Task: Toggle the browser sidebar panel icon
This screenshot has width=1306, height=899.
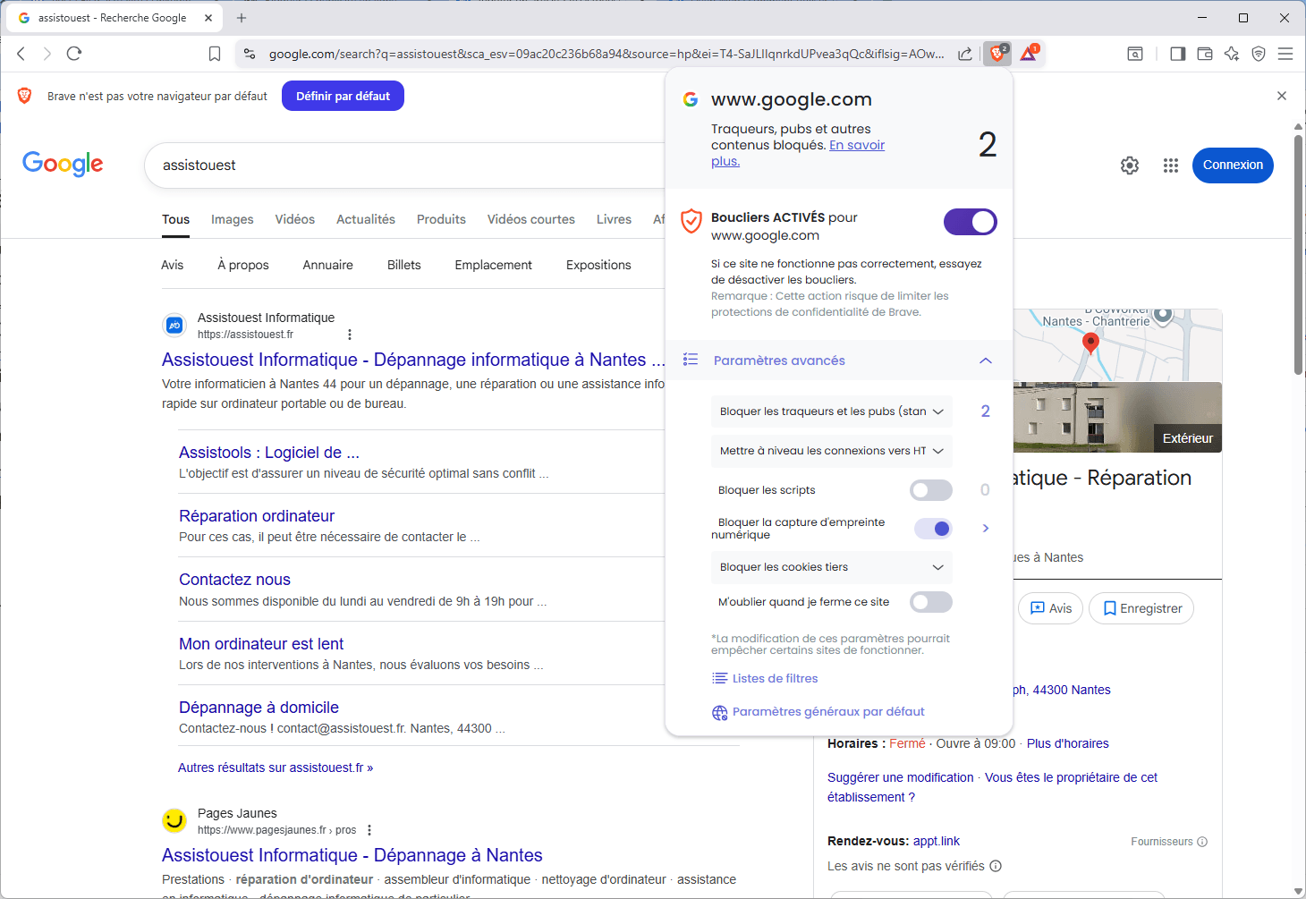Action: (1177, 54)
